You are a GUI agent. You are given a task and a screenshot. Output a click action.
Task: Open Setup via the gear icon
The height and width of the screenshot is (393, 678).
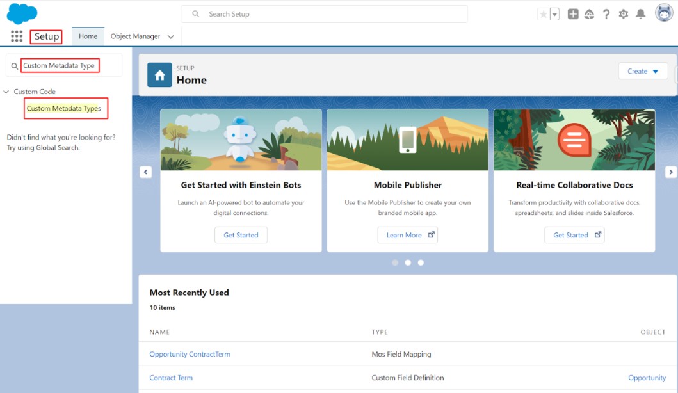[623, 13]
